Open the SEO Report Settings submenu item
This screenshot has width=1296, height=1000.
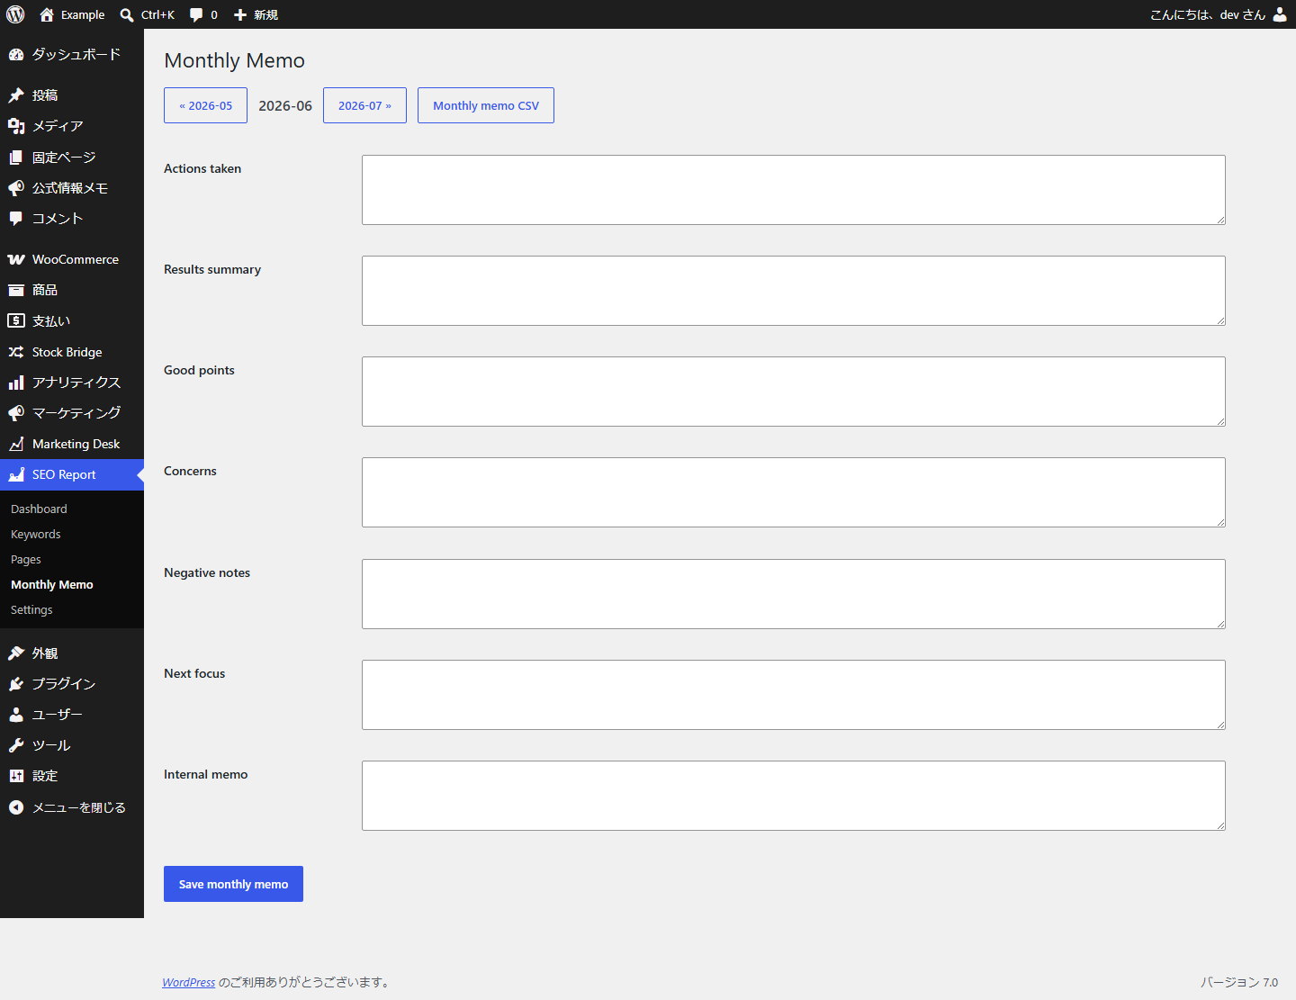pos(31,609)
